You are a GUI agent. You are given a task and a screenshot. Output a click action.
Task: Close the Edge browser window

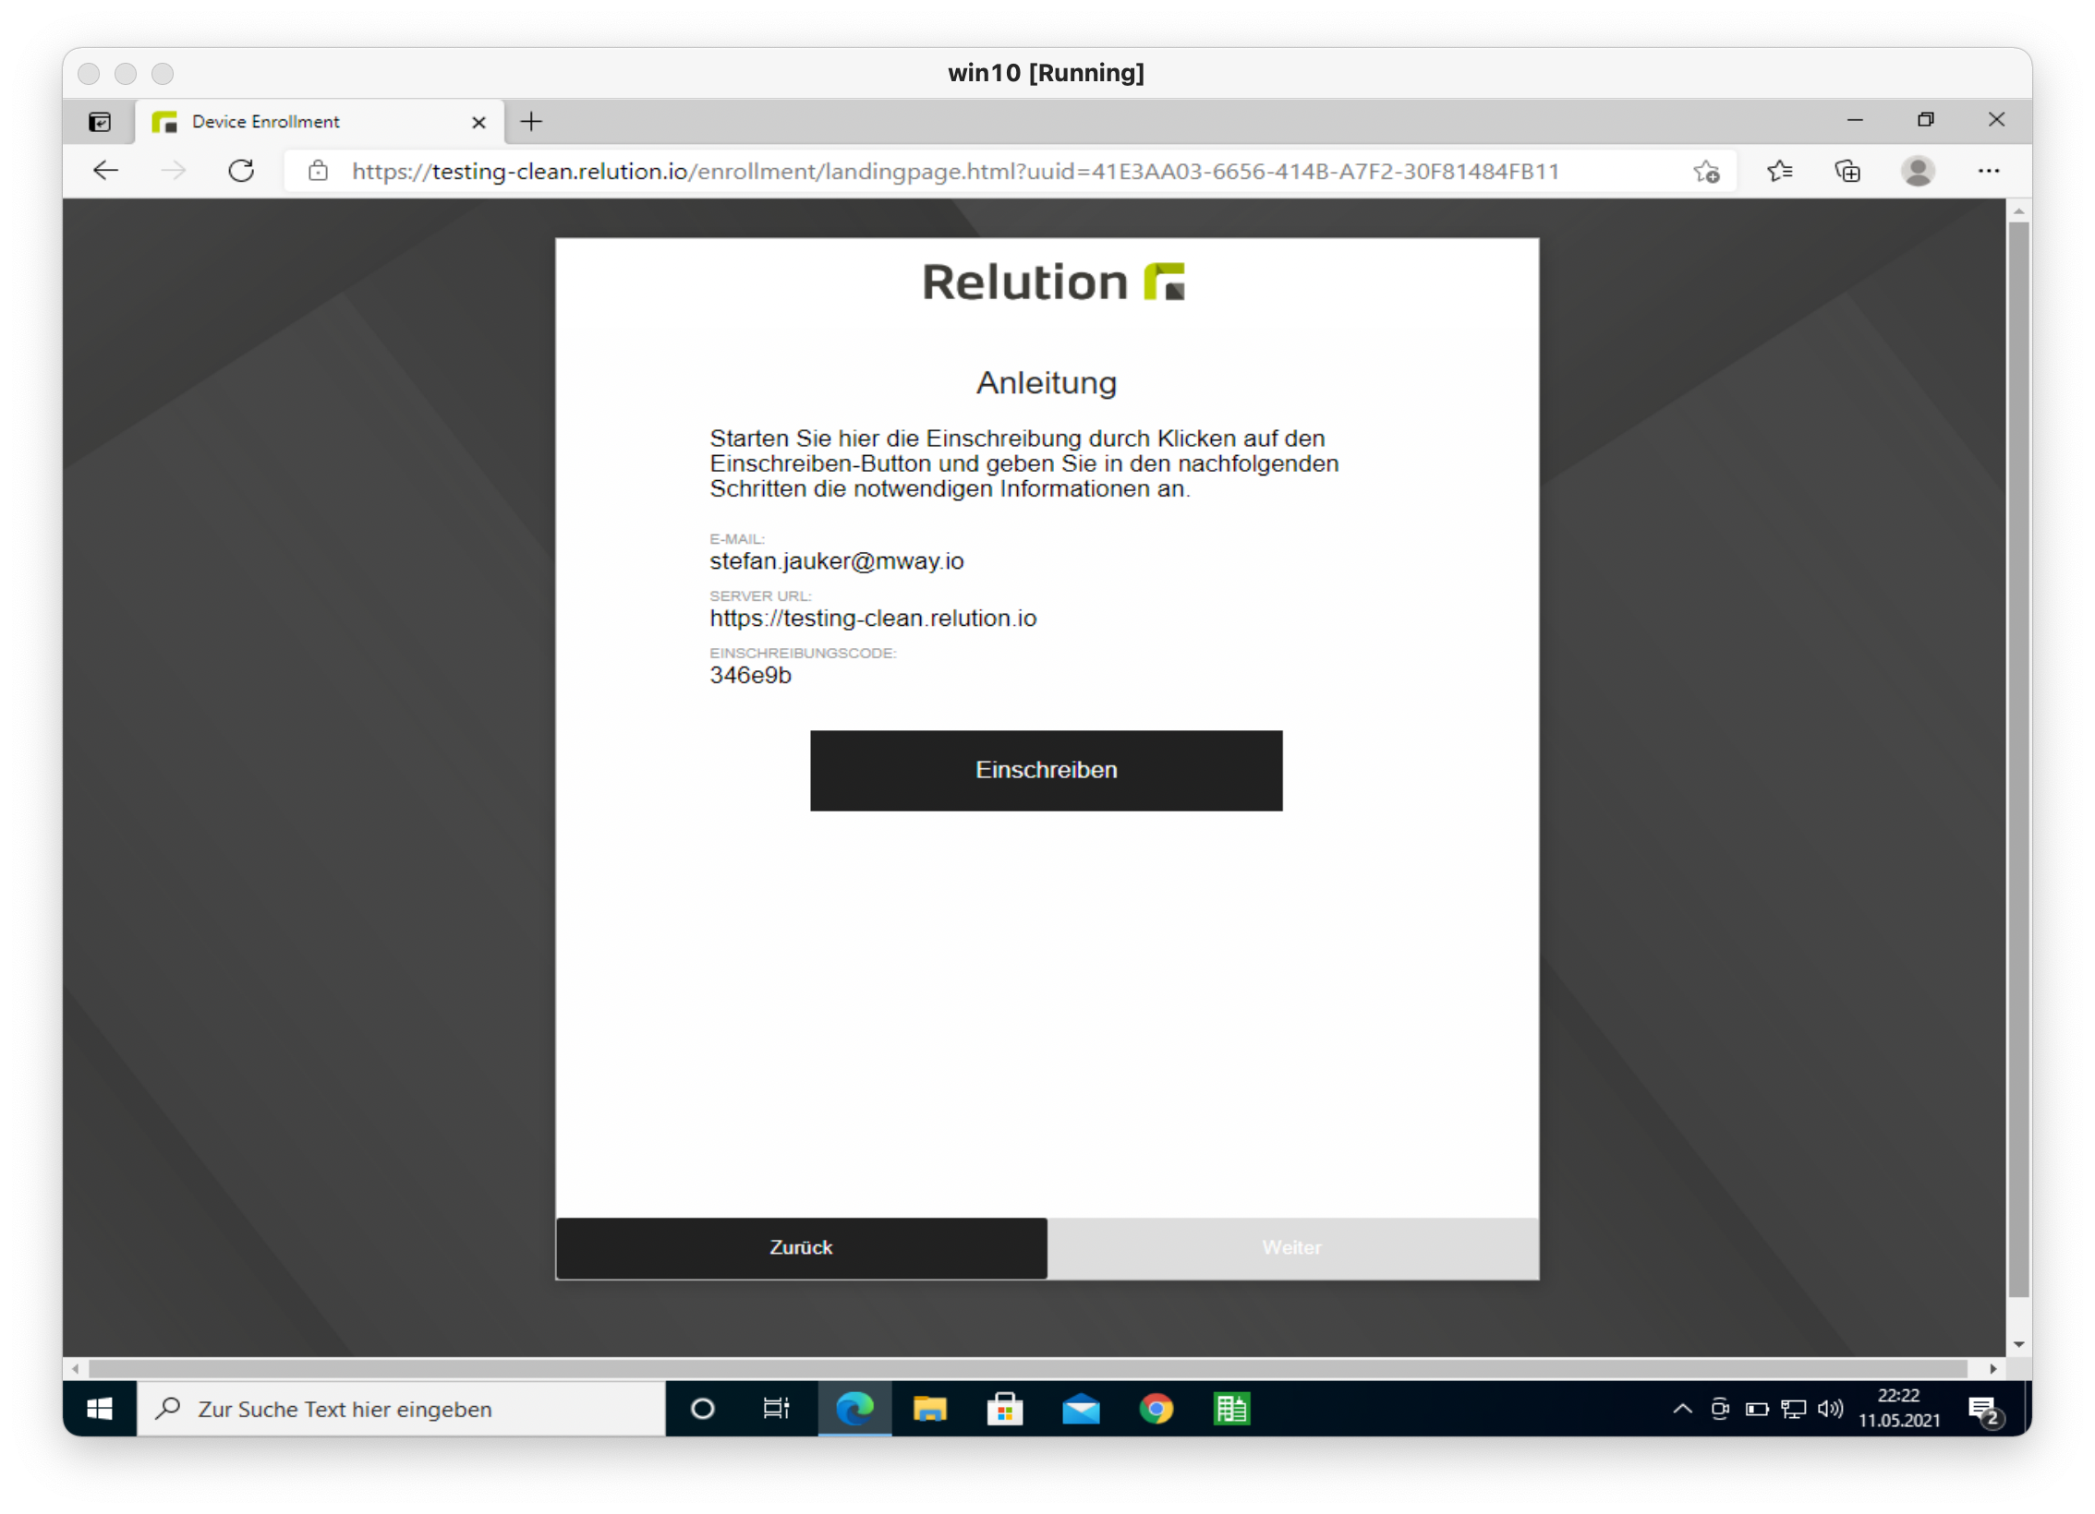(x=1996, y=120)
